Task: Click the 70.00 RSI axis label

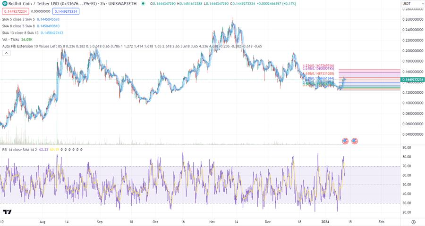Action: pyautogui.click(x=407, y=166)
